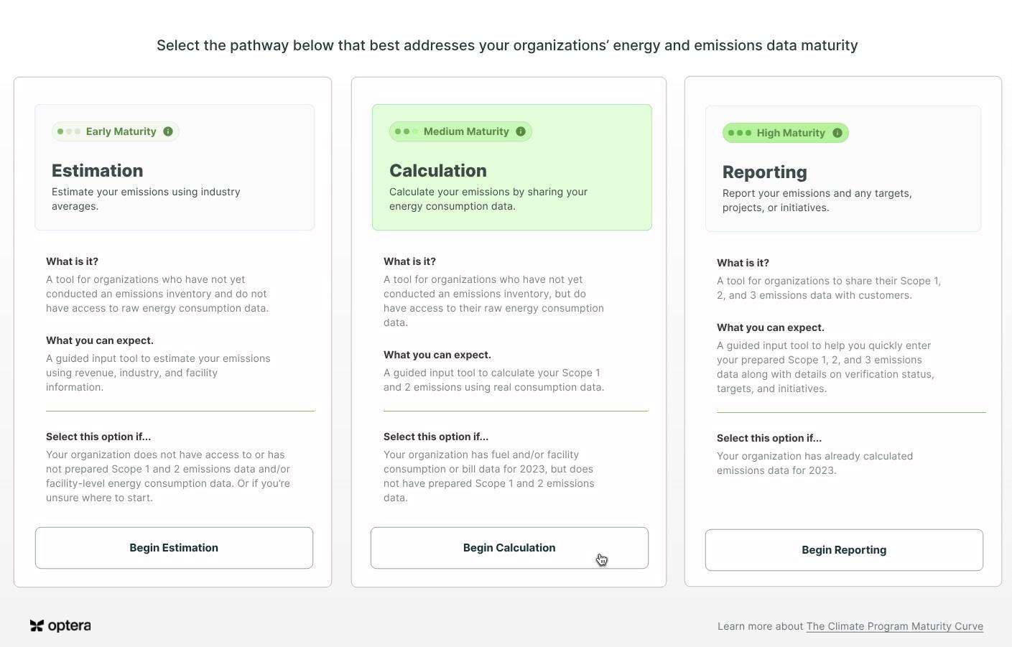The width and height of the screenshot is (1012, 647).
Task: Click the Early Maturity label text
Action: (121, 131)
